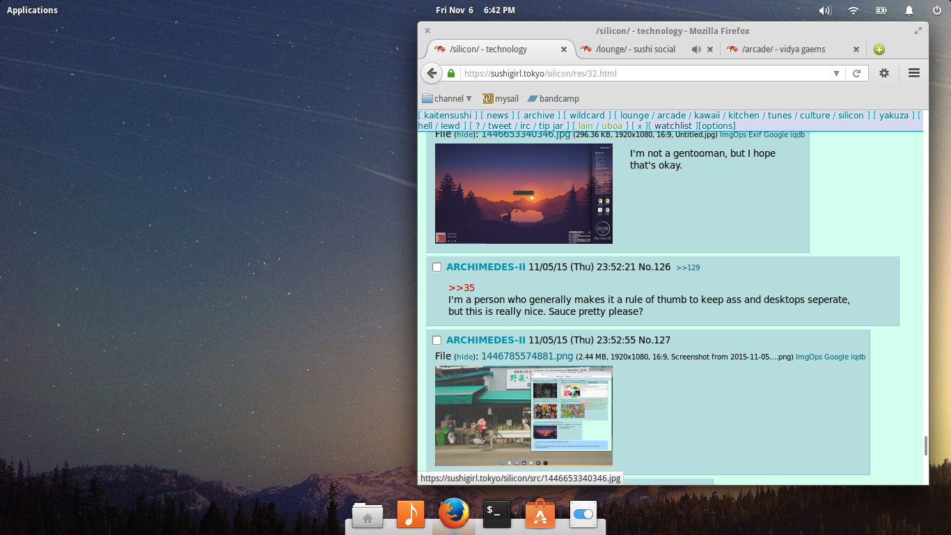The width and height of the screenshot is (951, 535).
Task: Mute the /lounge/ tab's speaker icon
Action: coord(696,49)
